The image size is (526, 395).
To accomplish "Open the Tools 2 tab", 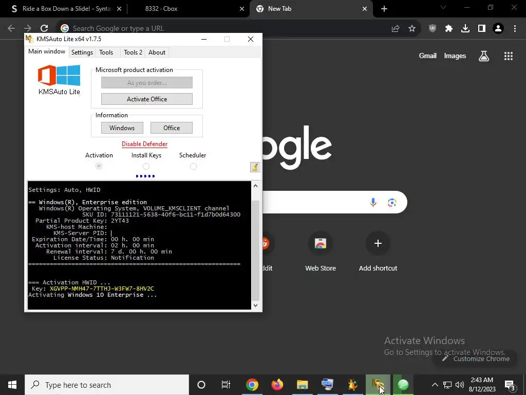I will pyautogui.click(x=133, y=52).
